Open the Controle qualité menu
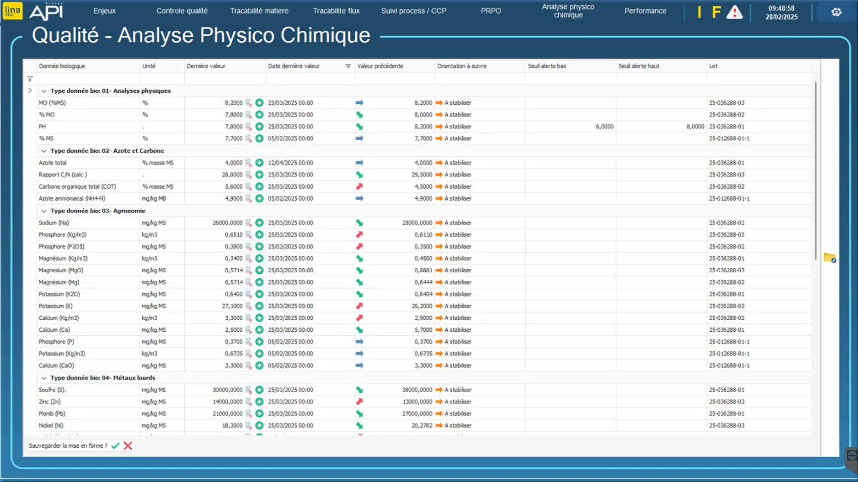This screenshot has width=858, height=482. pos(182,11)
